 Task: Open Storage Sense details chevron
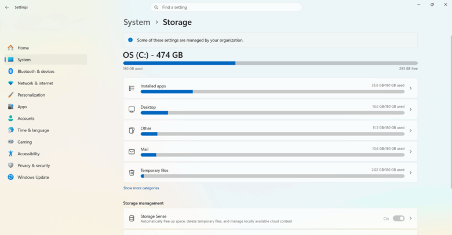point(410,218)
